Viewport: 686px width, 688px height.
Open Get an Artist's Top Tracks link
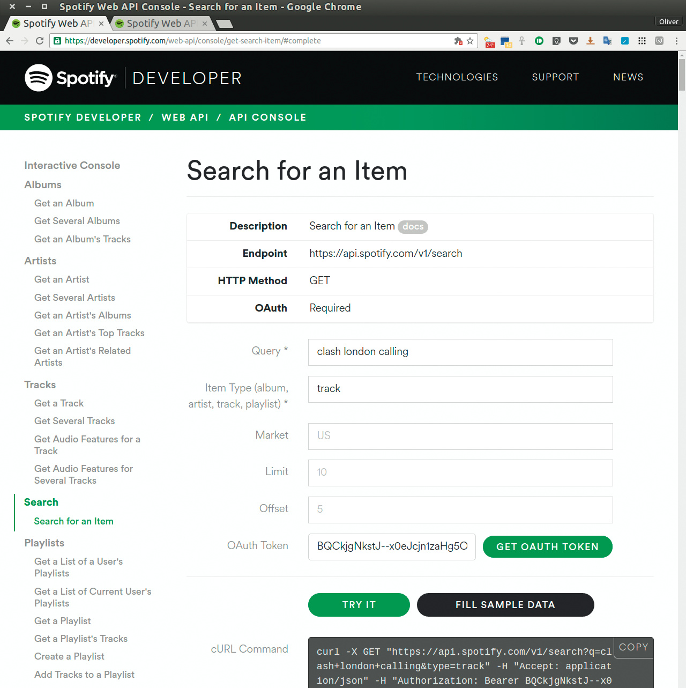click(x=89, y=333)
